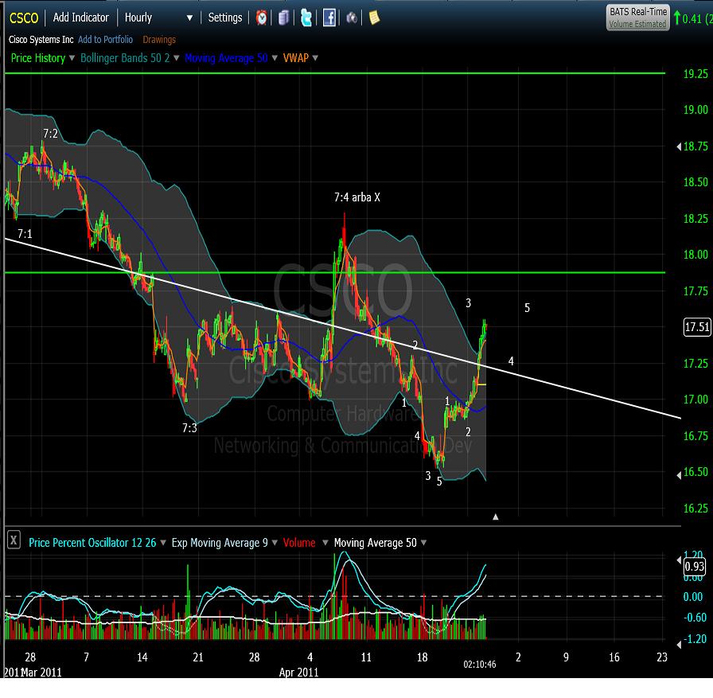
Task: Open the Add Indicator menu
Action: [80, 18]
